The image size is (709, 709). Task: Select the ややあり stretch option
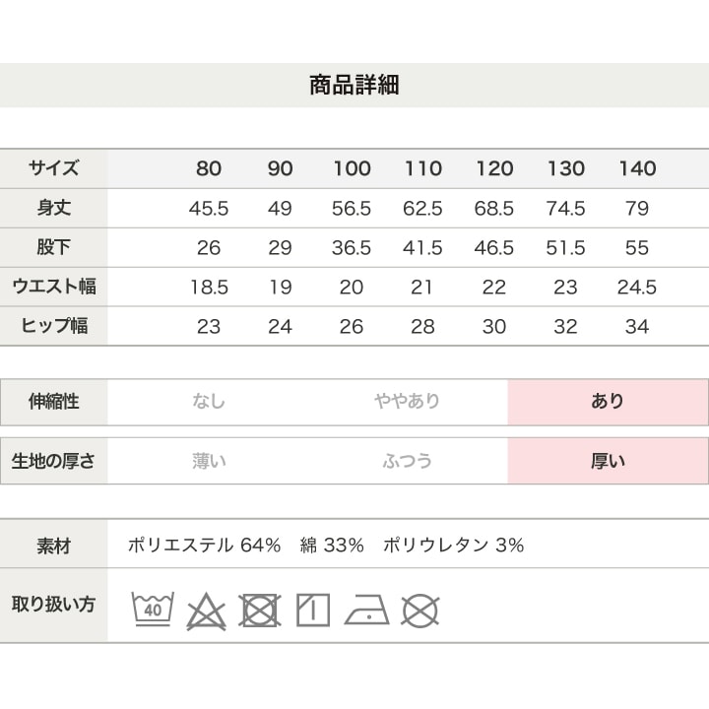(x=407, y=402)
